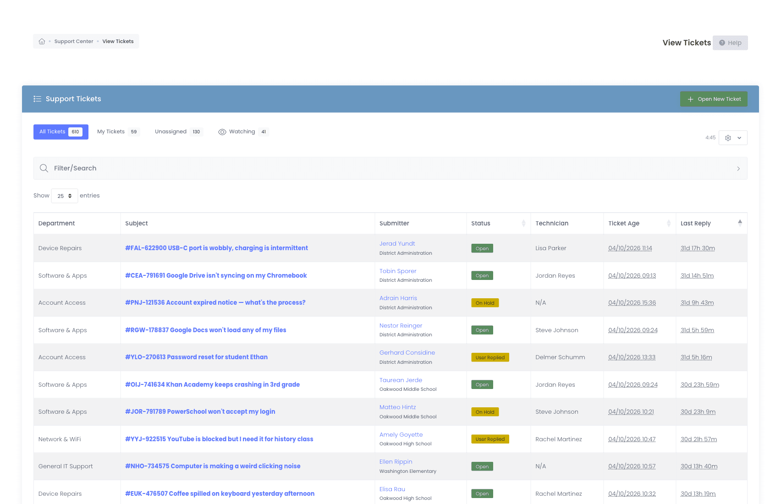Screen dimensions: 770x504
Task: Open ticket #NHO-734575 weird clicking noise
Action: click(213, 466)
